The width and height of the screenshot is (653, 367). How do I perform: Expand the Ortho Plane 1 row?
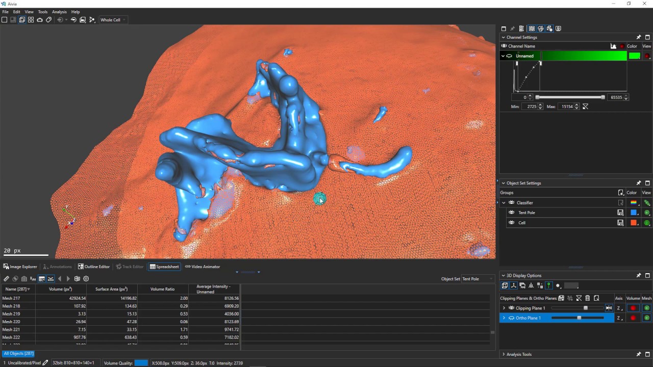[x=504, y=318]
